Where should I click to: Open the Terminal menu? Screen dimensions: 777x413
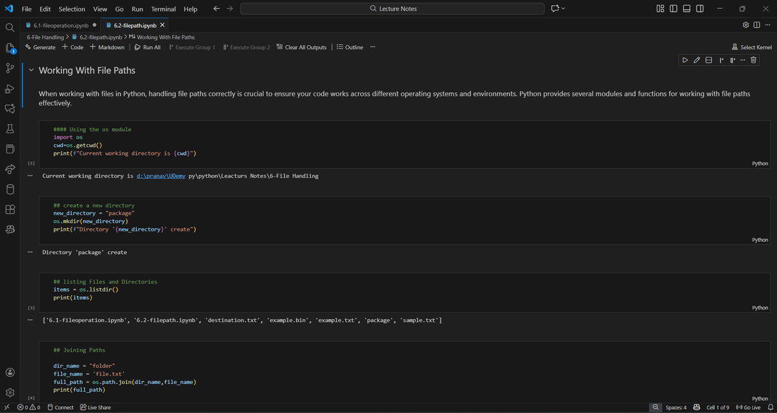pos(163,8)
